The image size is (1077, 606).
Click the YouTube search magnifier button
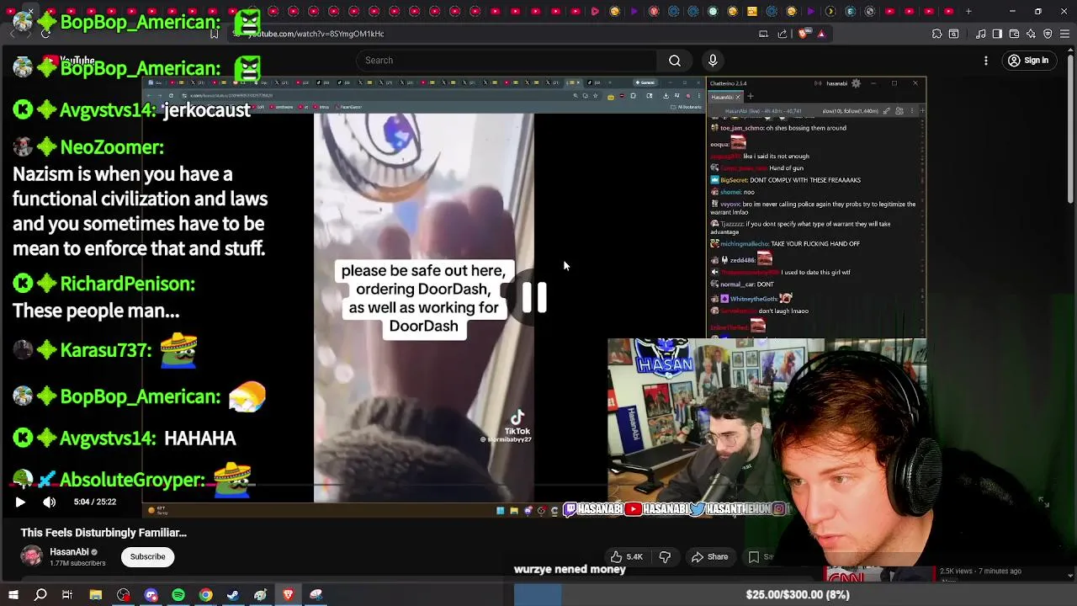[x=675, y=61]
